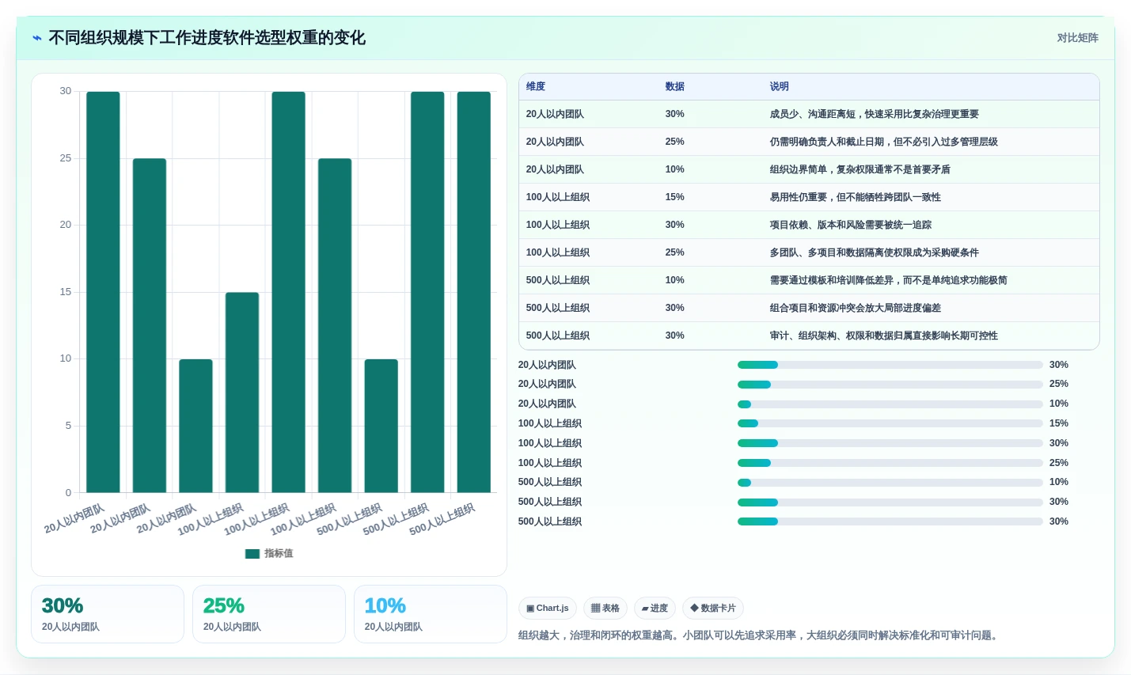The image size is (1131, 675).
Task: Toggle the 指标值 legend swatch in chart
Action: 252,554
